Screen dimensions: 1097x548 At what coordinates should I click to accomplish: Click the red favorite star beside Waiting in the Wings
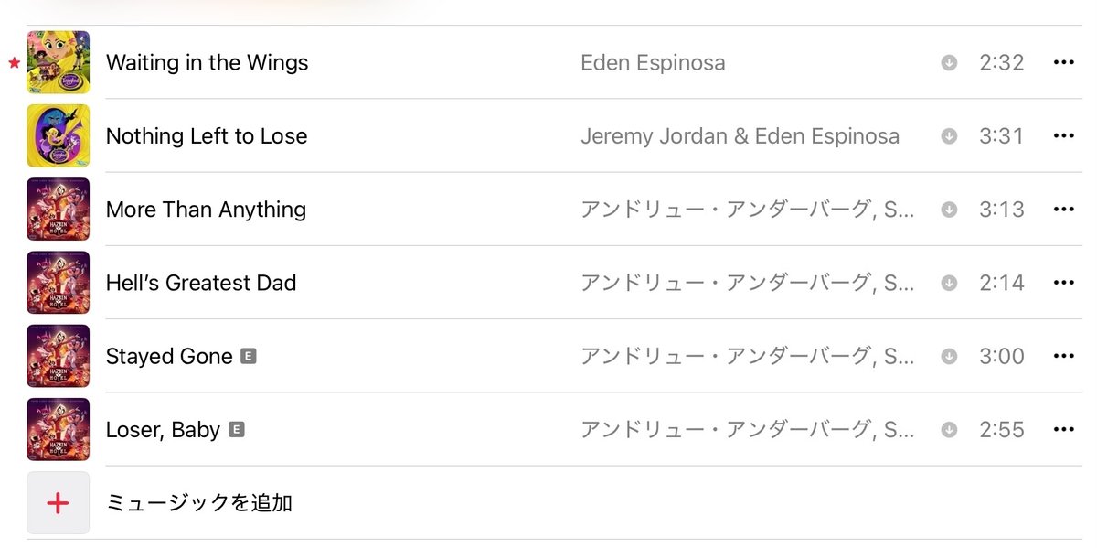(14, 63)
